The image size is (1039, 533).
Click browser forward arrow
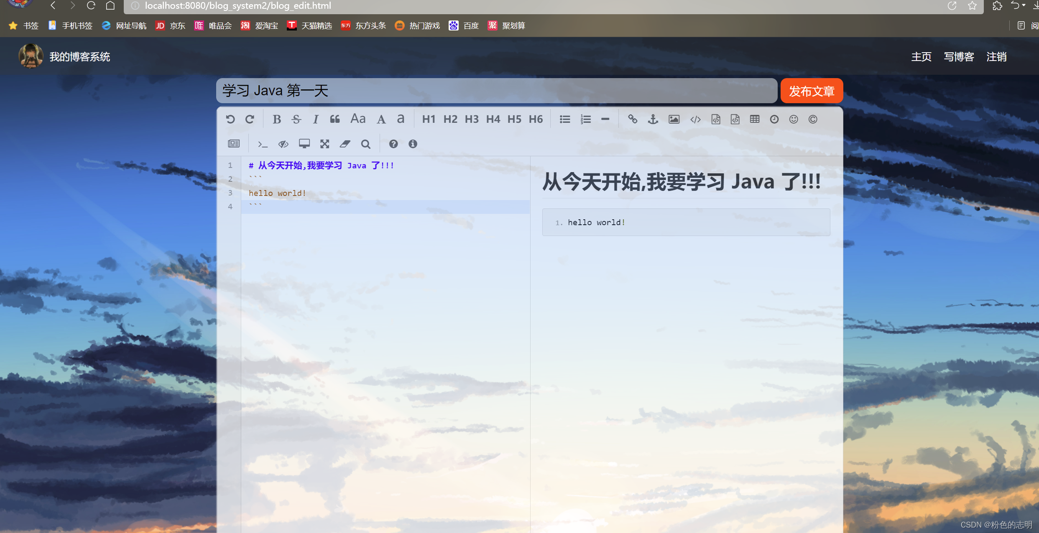coord(72,5)
